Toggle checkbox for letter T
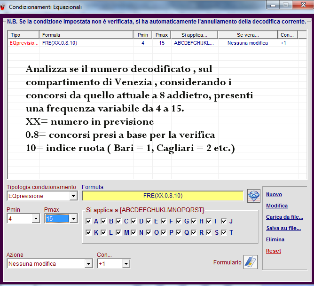The image size is (314, 286). point(224,232)
